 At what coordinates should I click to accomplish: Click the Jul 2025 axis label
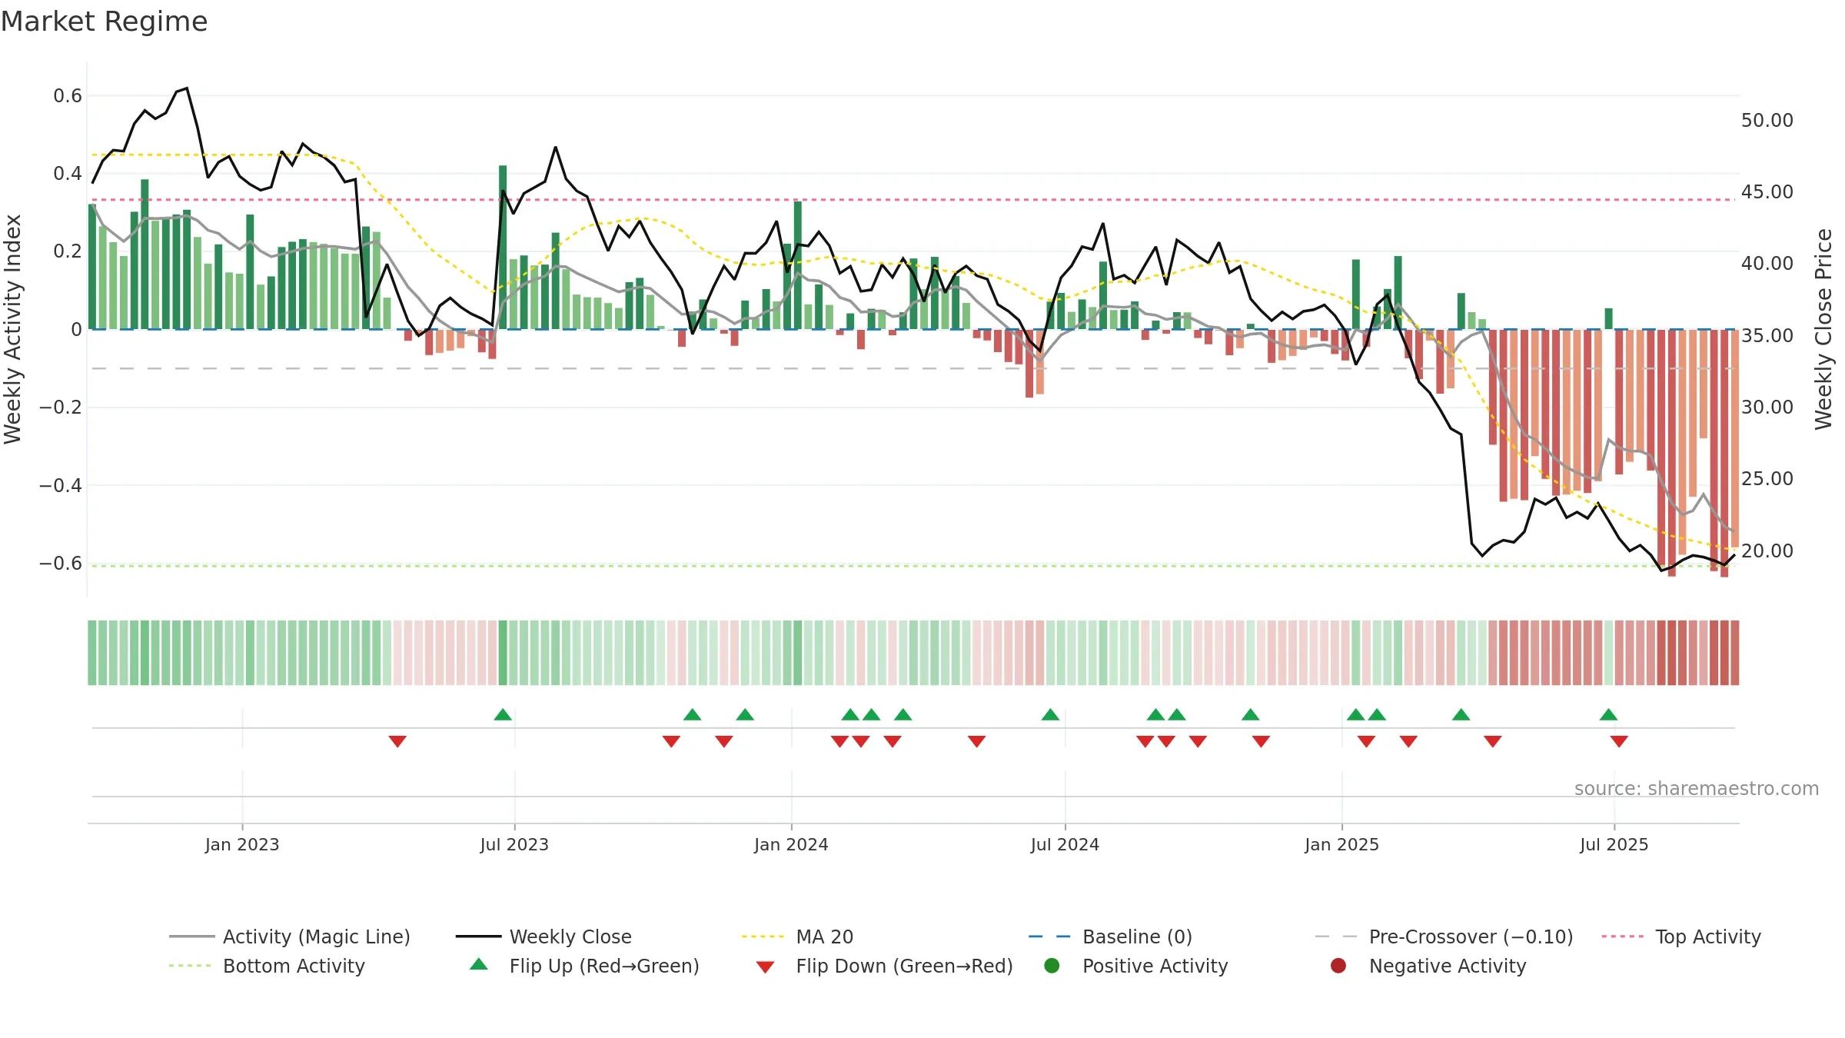1614,844
